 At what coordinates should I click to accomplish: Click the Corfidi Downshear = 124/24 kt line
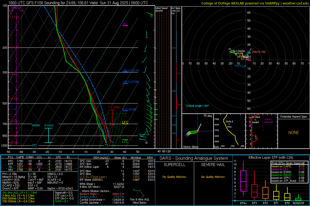coord(102,200)
